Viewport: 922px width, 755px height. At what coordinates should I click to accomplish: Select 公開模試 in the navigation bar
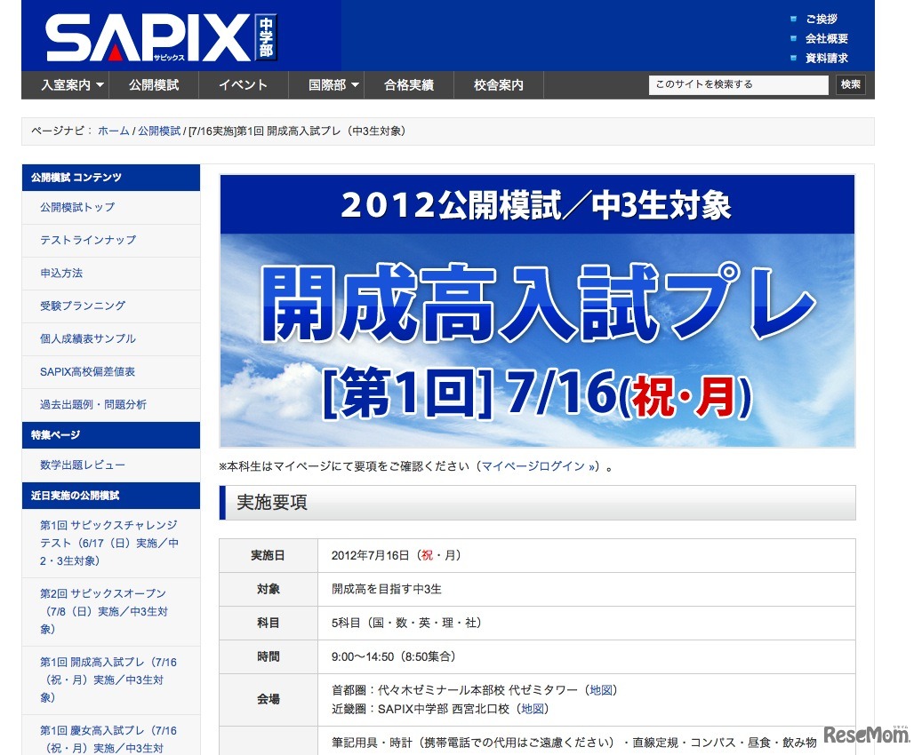coord(154,85)
